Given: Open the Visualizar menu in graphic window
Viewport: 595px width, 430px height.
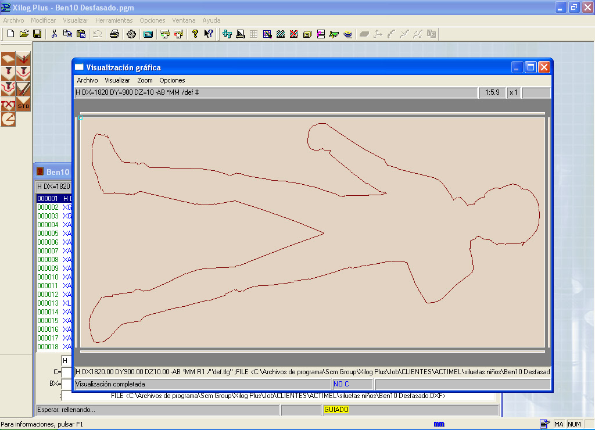Looking at the screenshot, I should coord(117,80).
